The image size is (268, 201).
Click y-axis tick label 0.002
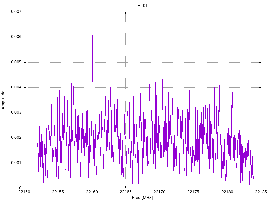pyautogui.click(x=16, y=138)
